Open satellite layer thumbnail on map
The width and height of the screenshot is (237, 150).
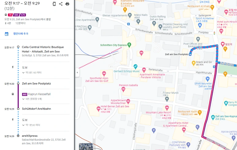tap(86, 147)
